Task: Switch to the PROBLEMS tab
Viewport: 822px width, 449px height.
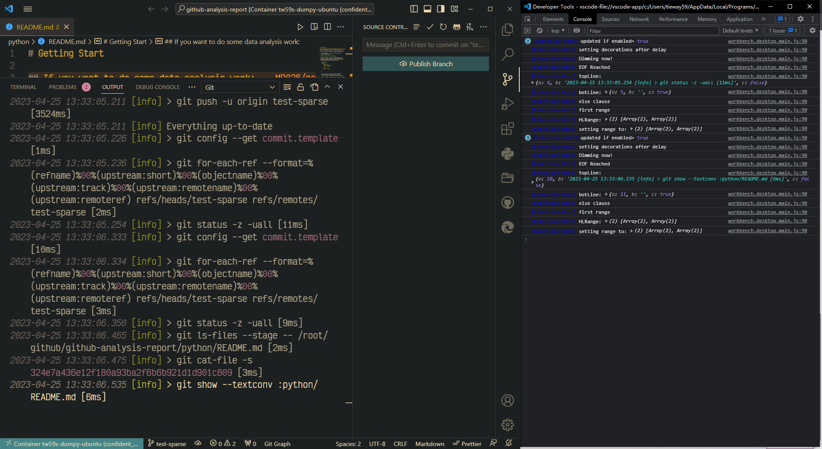Action: coord(63,87)
